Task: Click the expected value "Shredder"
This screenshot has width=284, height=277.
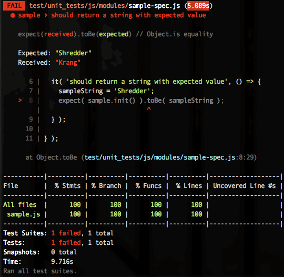Action: click(73, 53)
